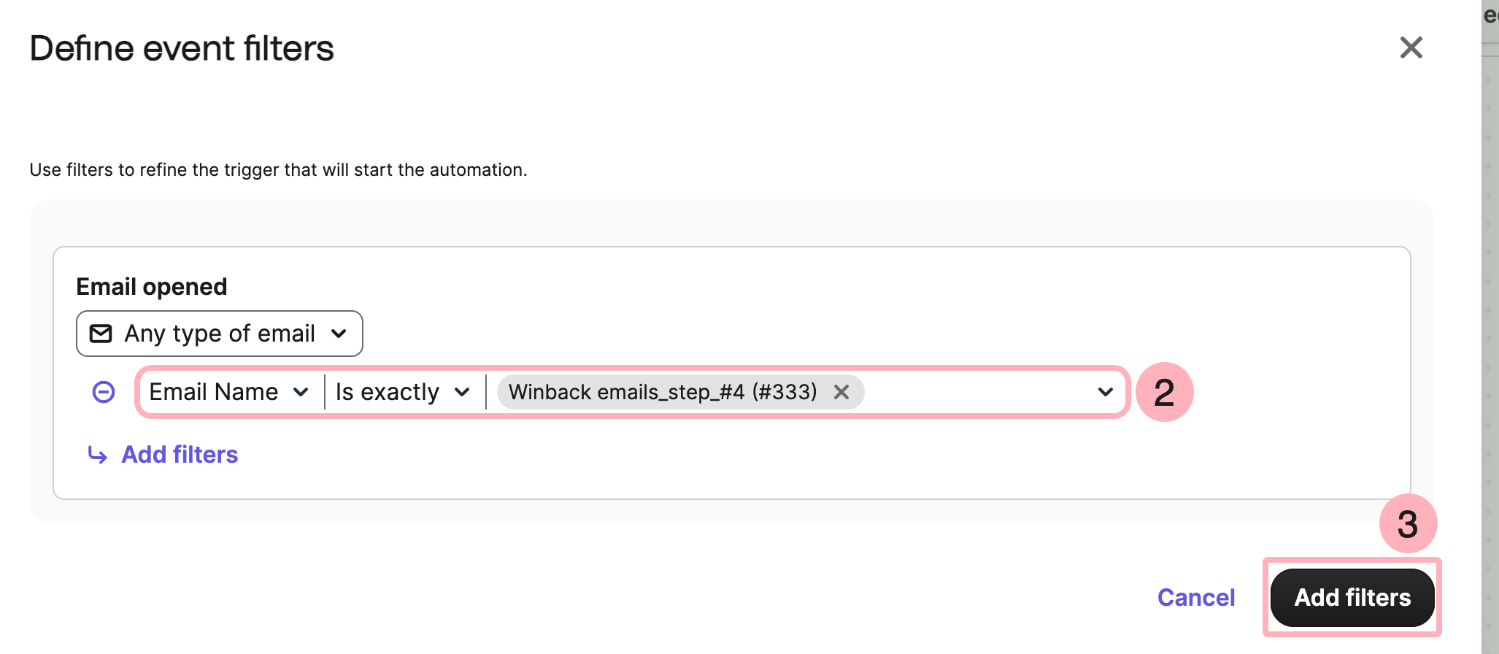The image size is (1499, 654).
Task: Select the Winback emails_step_#4 (#333) chip
Action: [x=662, y=392]
